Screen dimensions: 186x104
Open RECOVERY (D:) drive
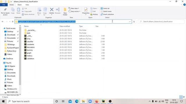[x=12, y=92]
